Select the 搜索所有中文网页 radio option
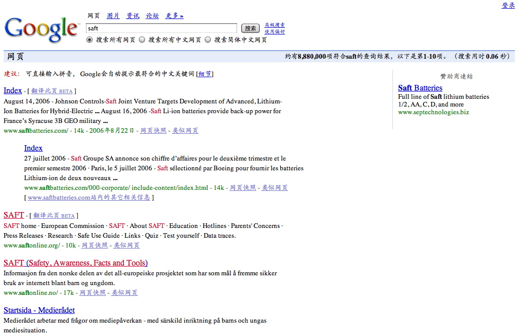Screen dimensions: 519x335 click(x=142, y=40)
